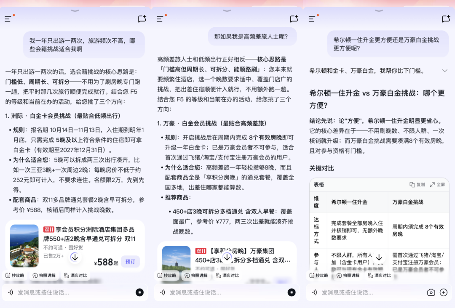The width and height of the screenshot is (455, 308).
Task: Stop the response in the 高频差旅人士 chat screen
Action: pyautogui.click(x=292, y=292)
